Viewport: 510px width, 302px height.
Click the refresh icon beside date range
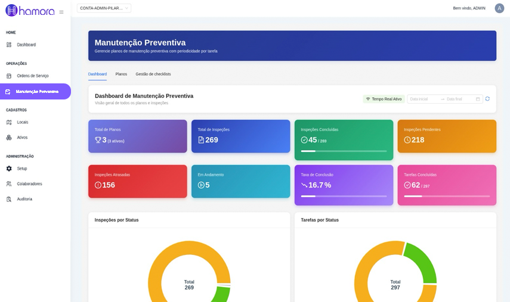point(487,99)
